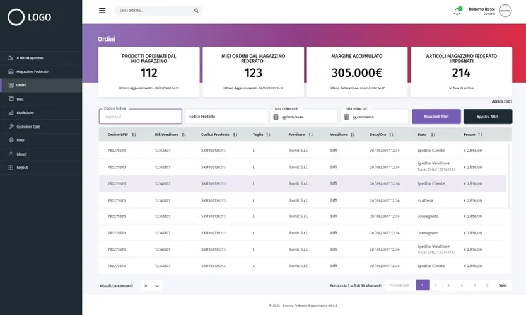
Task: Focus the Cerca articolo search field
Action: (158, 11)
